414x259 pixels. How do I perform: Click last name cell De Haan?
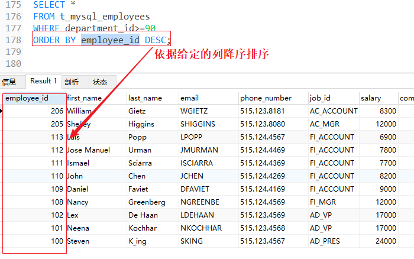[153, 215]
